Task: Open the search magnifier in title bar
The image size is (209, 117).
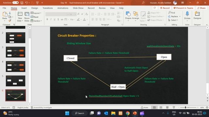Action: [x=143, y=3]
